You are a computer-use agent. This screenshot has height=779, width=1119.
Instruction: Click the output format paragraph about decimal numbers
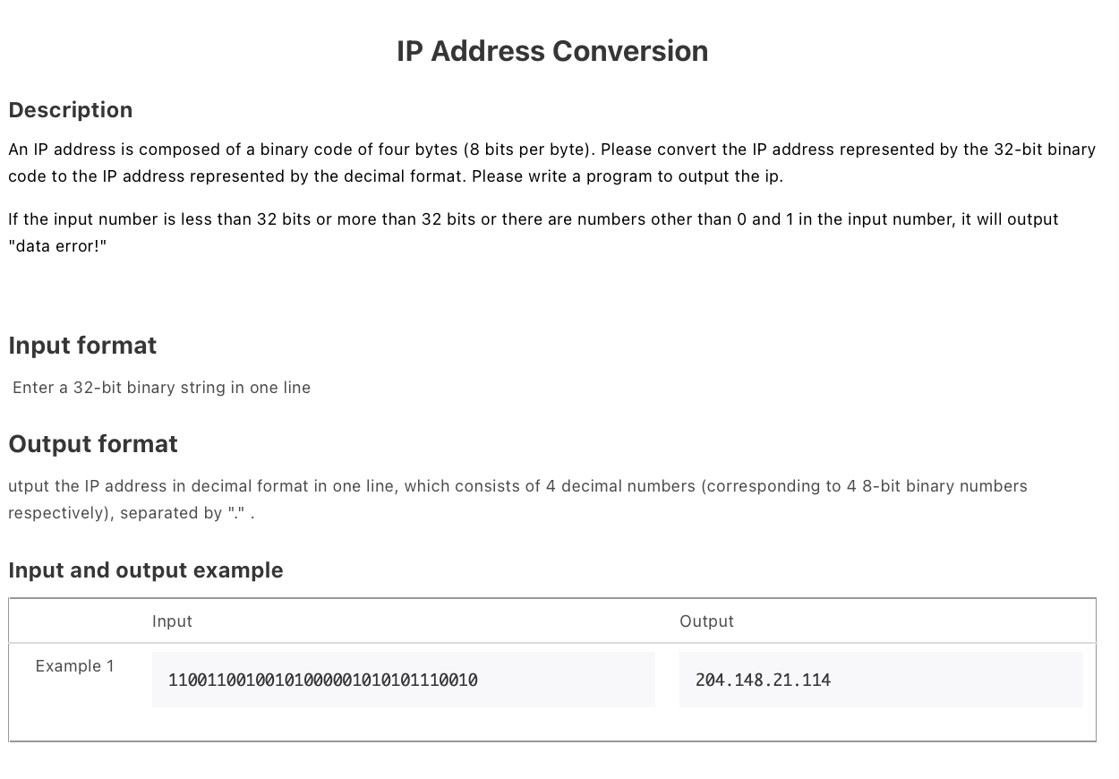coord(517,500)
